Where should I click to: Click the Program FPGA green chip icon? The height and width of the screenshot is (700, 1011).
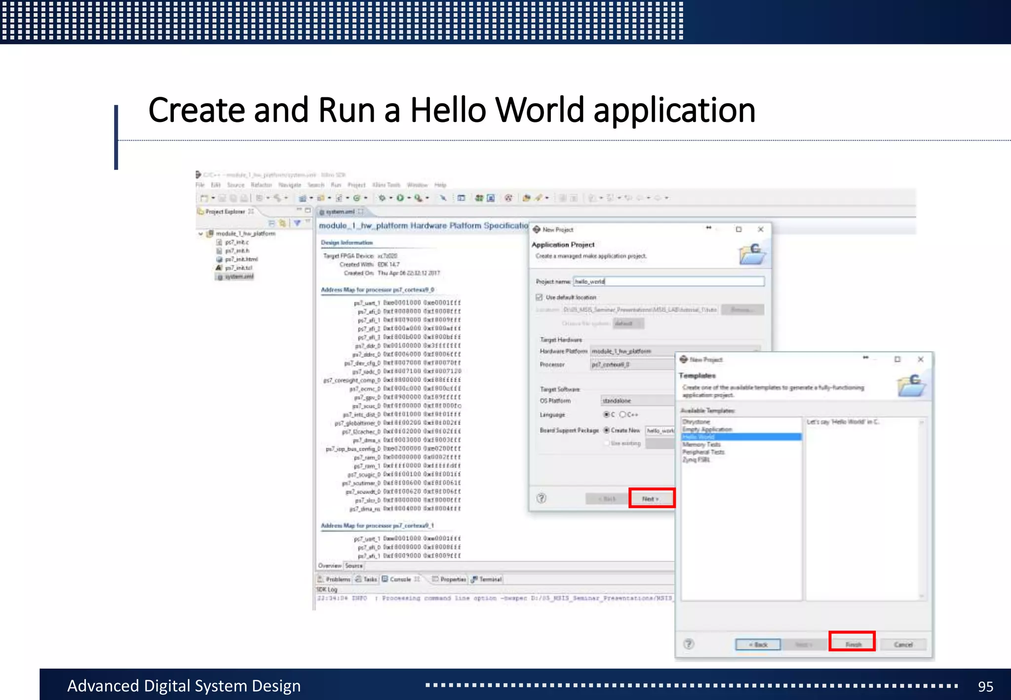[x=479, y=198]
